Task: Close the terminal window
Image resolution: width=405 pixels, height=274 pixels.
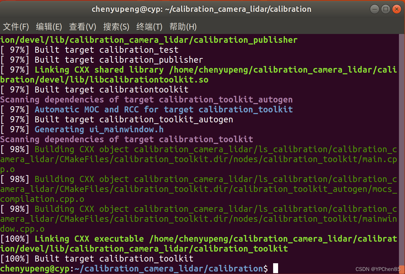Action: 397,9
